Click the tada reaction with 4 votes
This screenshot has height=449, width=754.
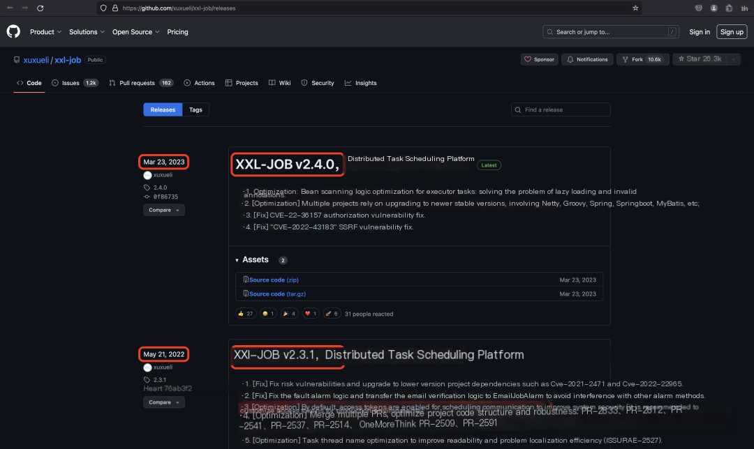tap(289, 314)
